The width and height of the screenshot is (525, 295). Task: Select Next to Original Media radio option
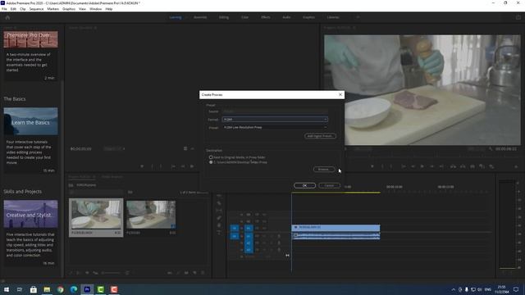click(211, 157)
